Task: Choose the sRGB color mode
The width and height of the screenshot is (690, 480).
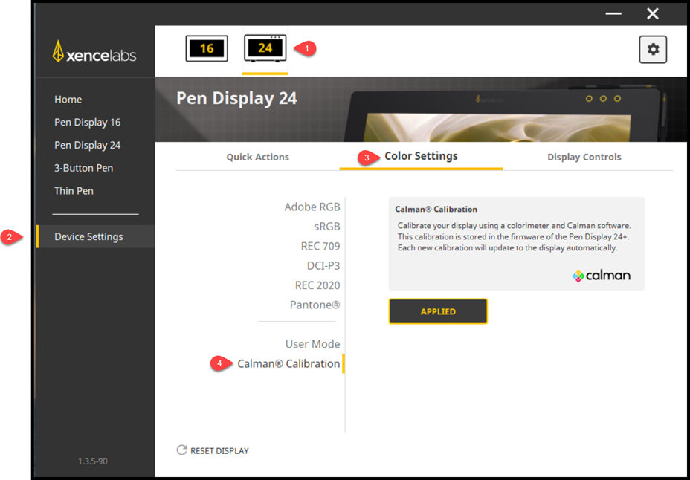Action: tap(327, 227)
